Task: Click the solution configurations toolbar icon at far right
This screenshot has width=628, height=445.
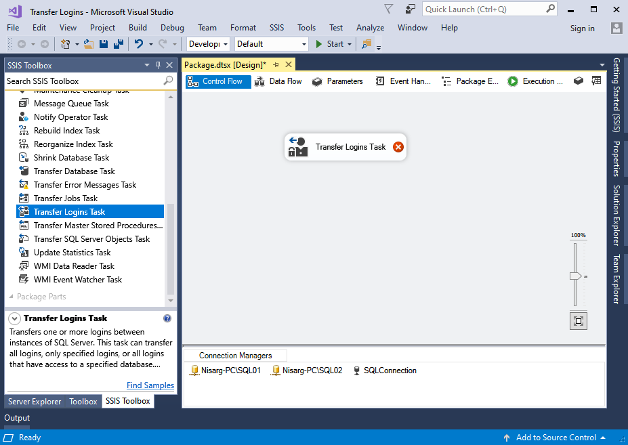Action: point(367,44)
